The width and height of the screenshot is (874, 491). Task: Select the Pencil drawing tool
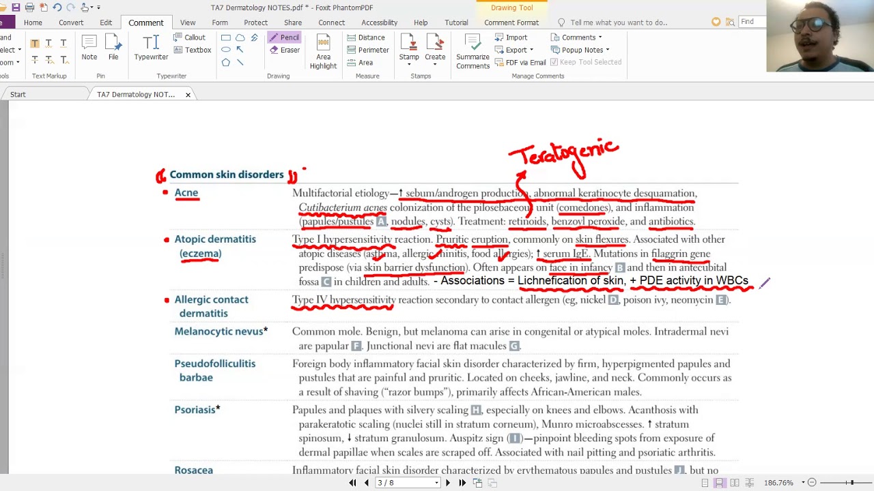284,38
